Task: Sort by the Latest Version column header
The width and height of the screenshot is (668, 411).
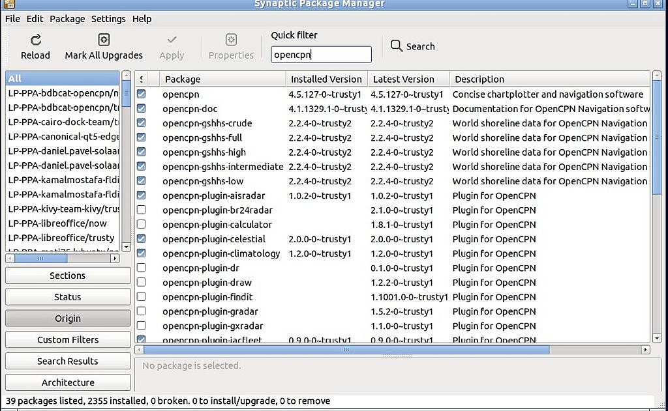Action: [x=408, y=79]
